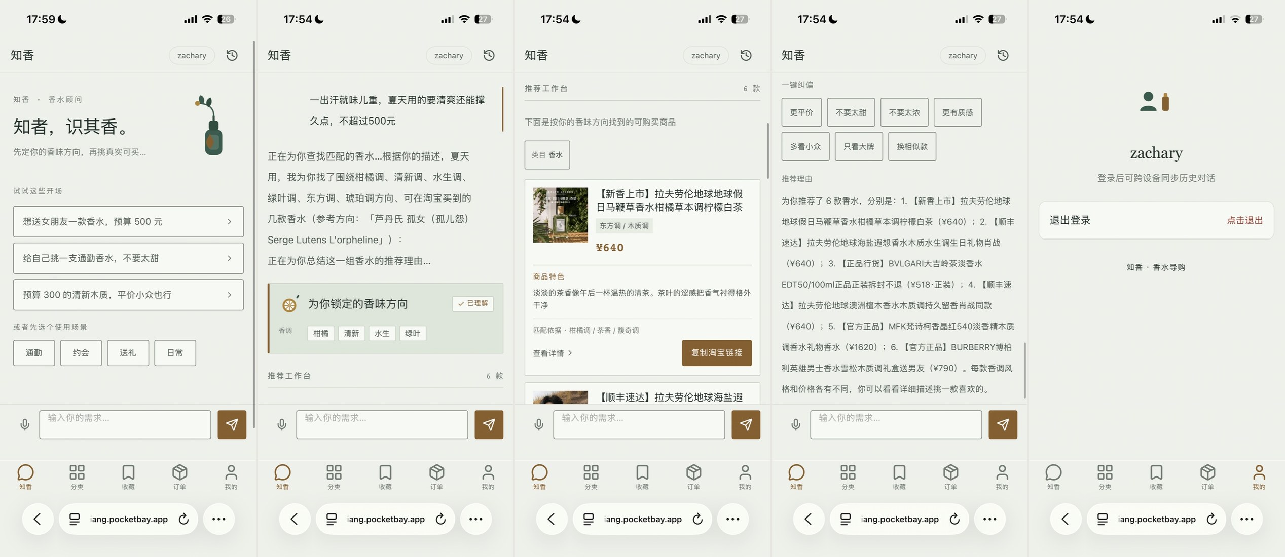Open 知香 chat icon on the 退出登录 profile screen
Screen dimensions: 1285x557
1053,472
